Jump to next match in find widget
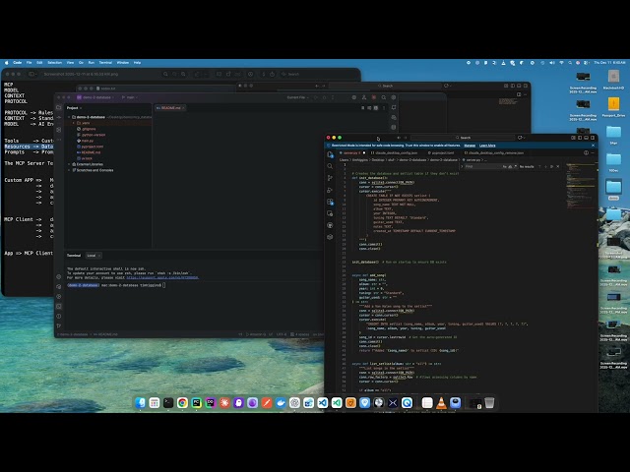 545,166
